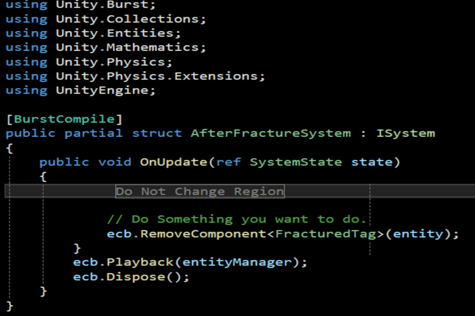Click the OnUpdate method name
475x316 pixels.
[x=173, y=162]
